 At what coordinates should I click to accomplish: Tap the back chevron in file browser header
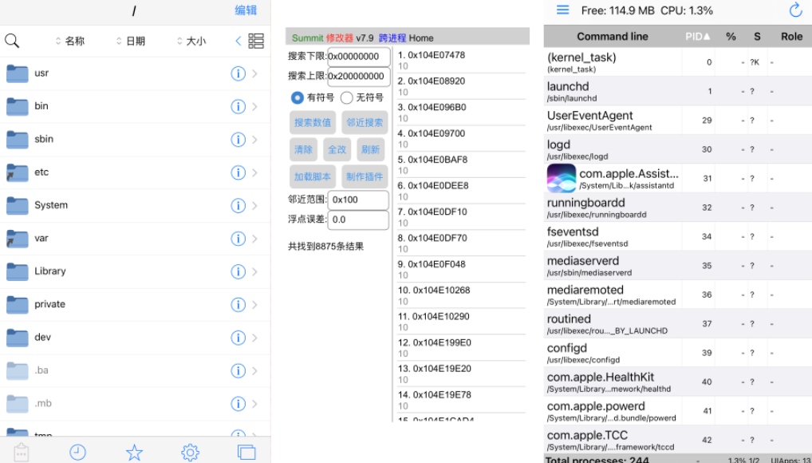click(x=238, y=41)
